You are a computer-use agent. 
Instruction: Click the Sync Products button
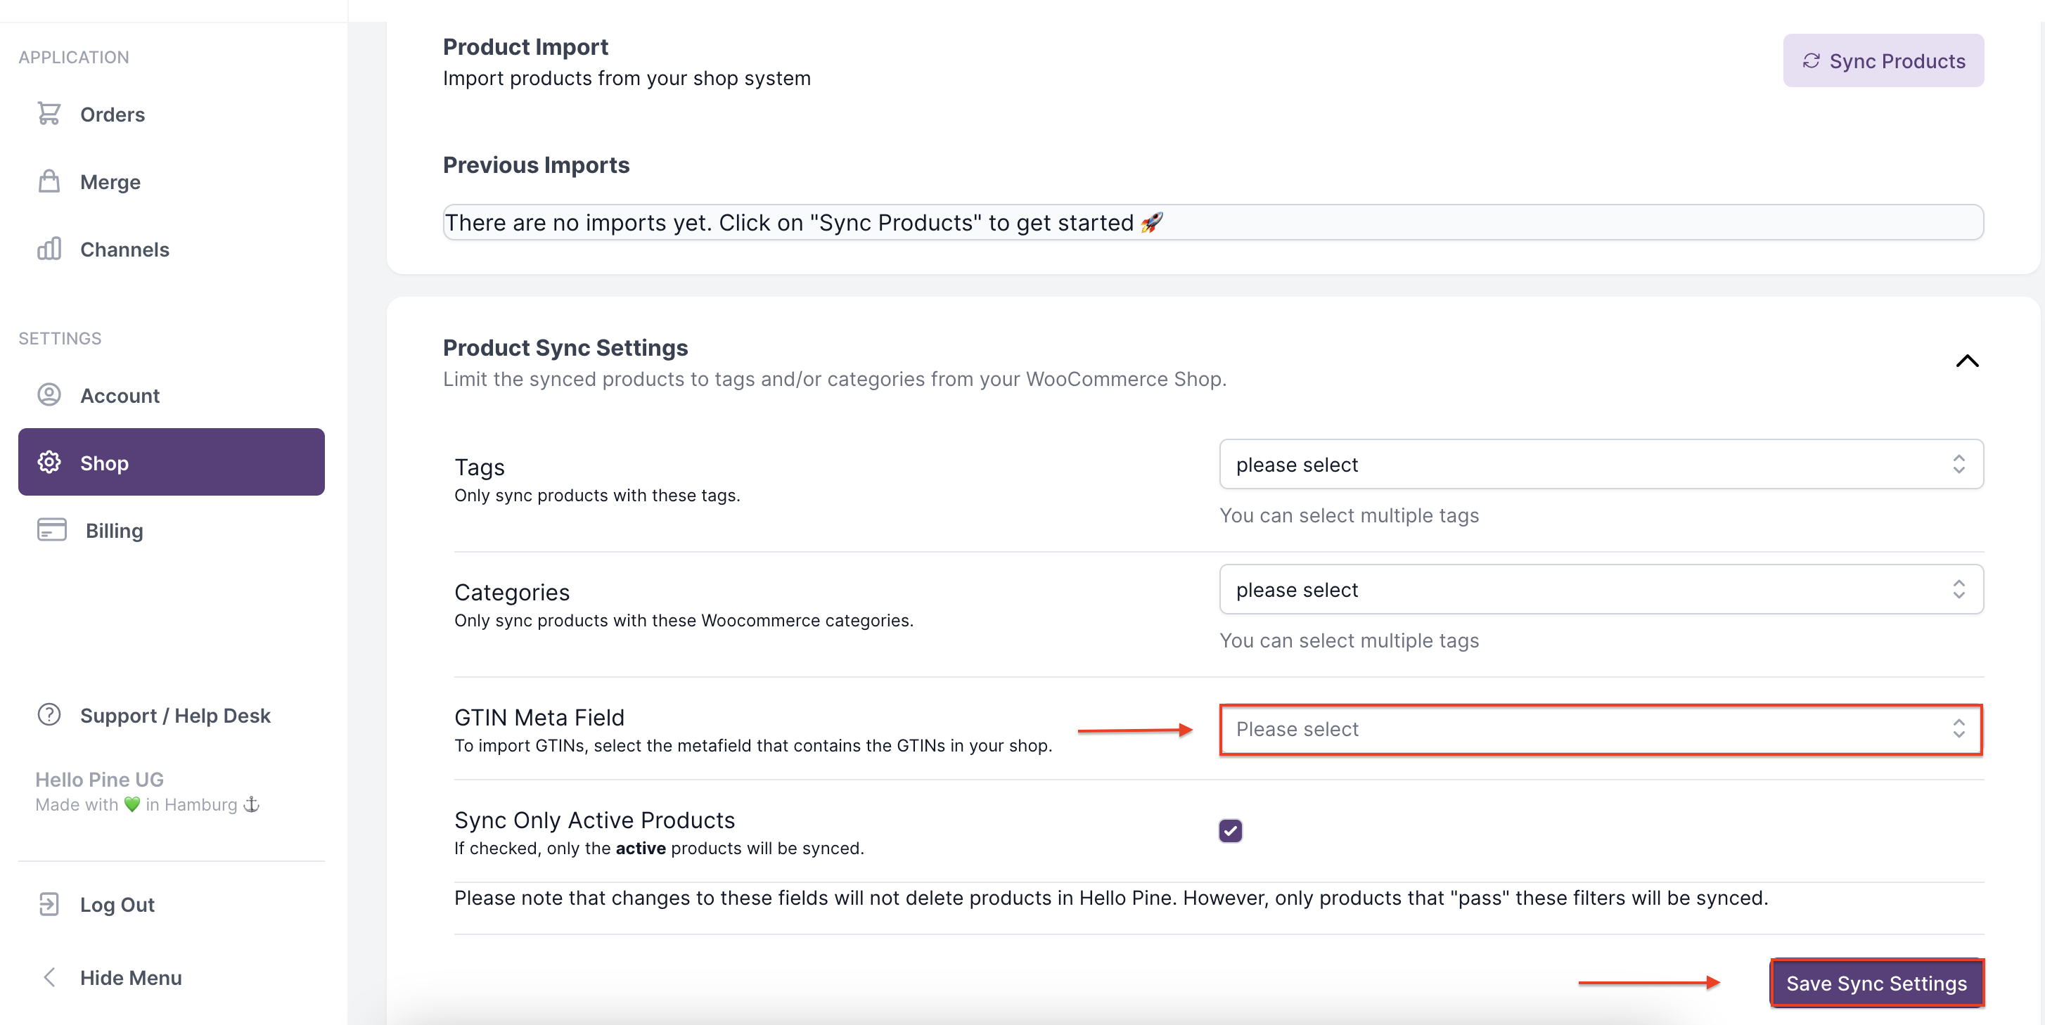1883,60
